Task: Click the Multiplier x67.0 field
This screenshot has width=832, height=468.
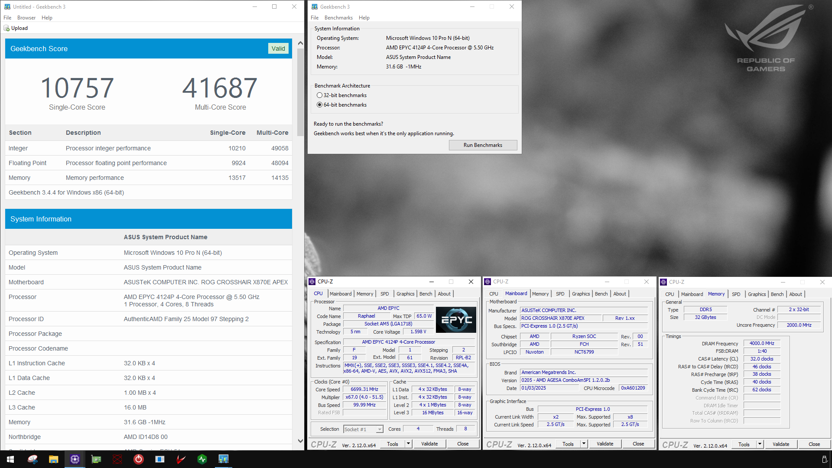Action: pyautogui.click(x=364, y=397)
